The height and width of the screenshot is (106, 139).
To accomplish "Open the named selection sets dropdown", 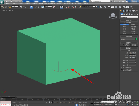I will coord(88,6).
